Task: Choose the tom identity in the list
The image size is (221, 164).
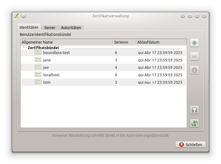Action: click(47, 82)
